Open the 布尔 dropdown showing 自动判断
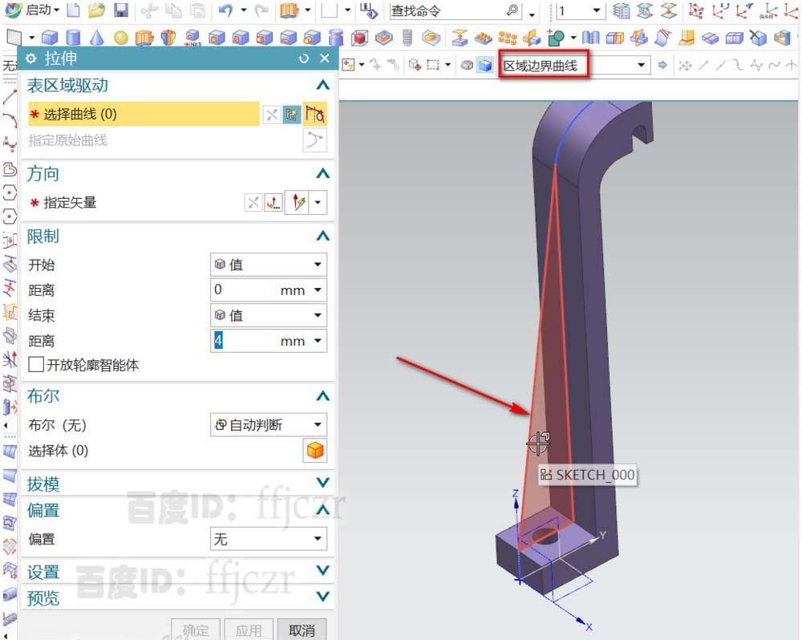Viewport: 802px width, 640px height. click(x=269, y=424)
